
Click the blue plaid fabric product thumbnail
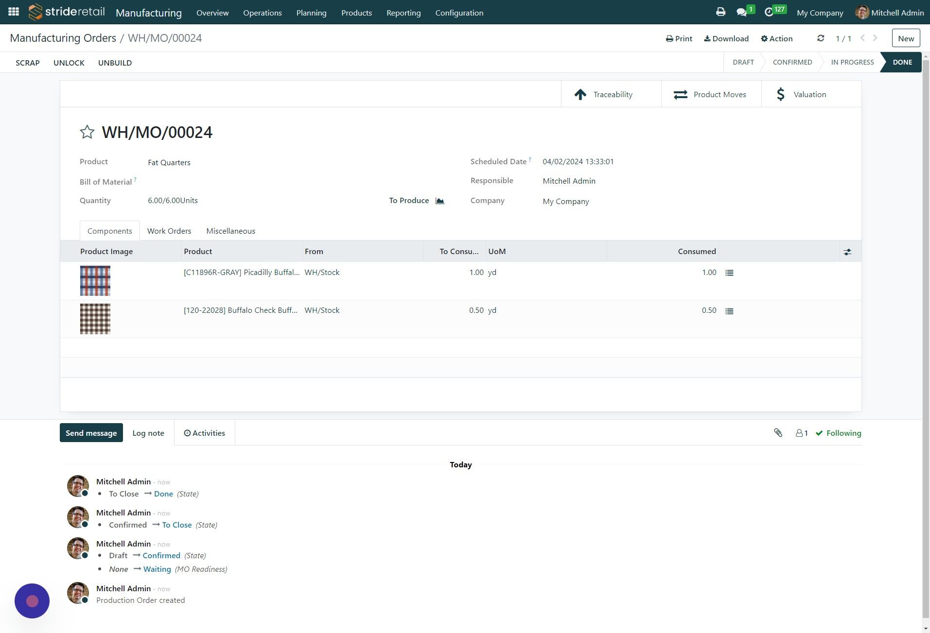(95, 281)
